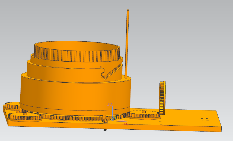The image size is (233, 141).
Task: Select the front-left flat gear on the plate
Action: [25, 117]
